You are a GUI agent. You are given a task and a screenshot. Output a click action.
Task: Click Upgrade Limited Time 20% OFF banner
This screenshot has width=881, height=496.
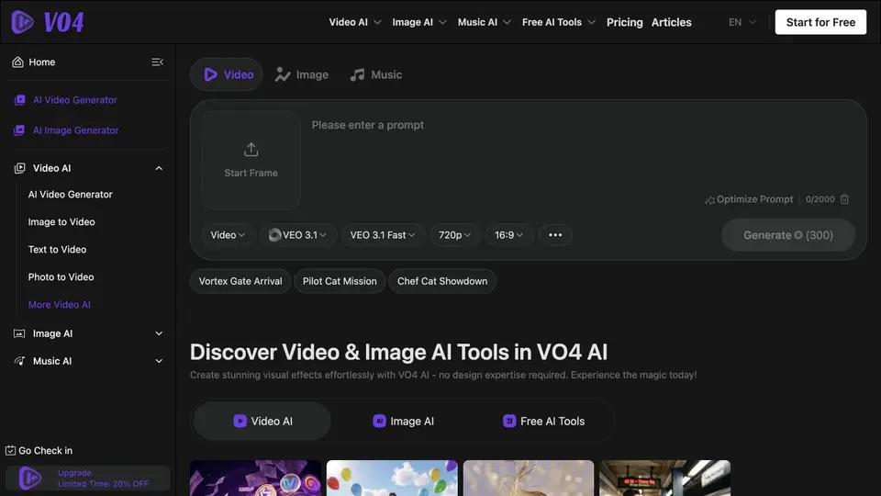pos(88,478)
